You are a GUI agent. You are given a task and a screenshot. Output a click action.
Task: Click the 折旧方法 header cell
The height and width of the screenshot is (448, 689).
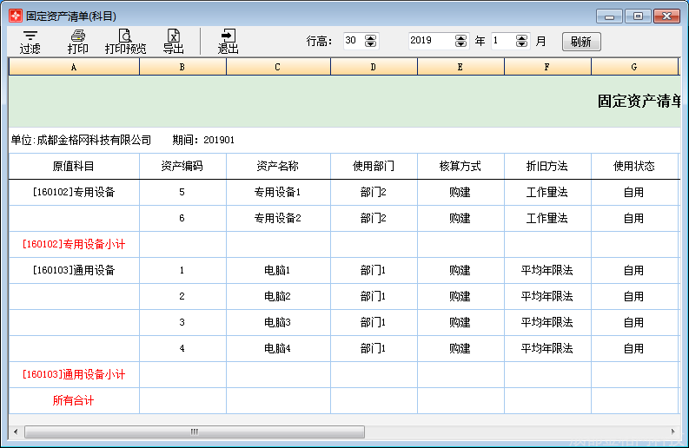tap(547, 167)
